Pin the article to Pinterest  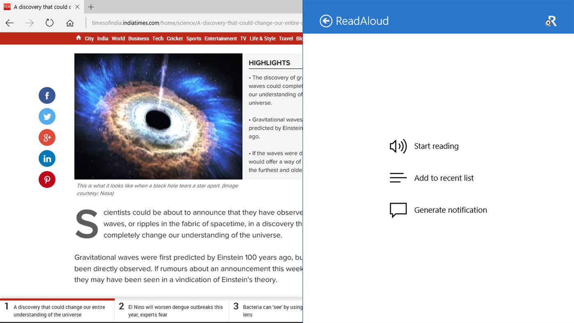(x=47, y=179)
